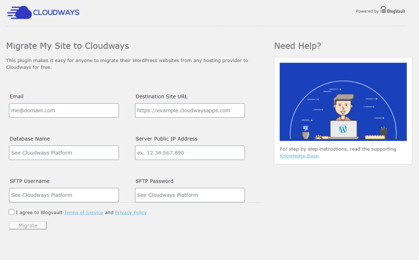The height and width of the screenshot is (260, 419).
Task: Click the 'Server Public IP Address' label
Action: pos(167,139)
